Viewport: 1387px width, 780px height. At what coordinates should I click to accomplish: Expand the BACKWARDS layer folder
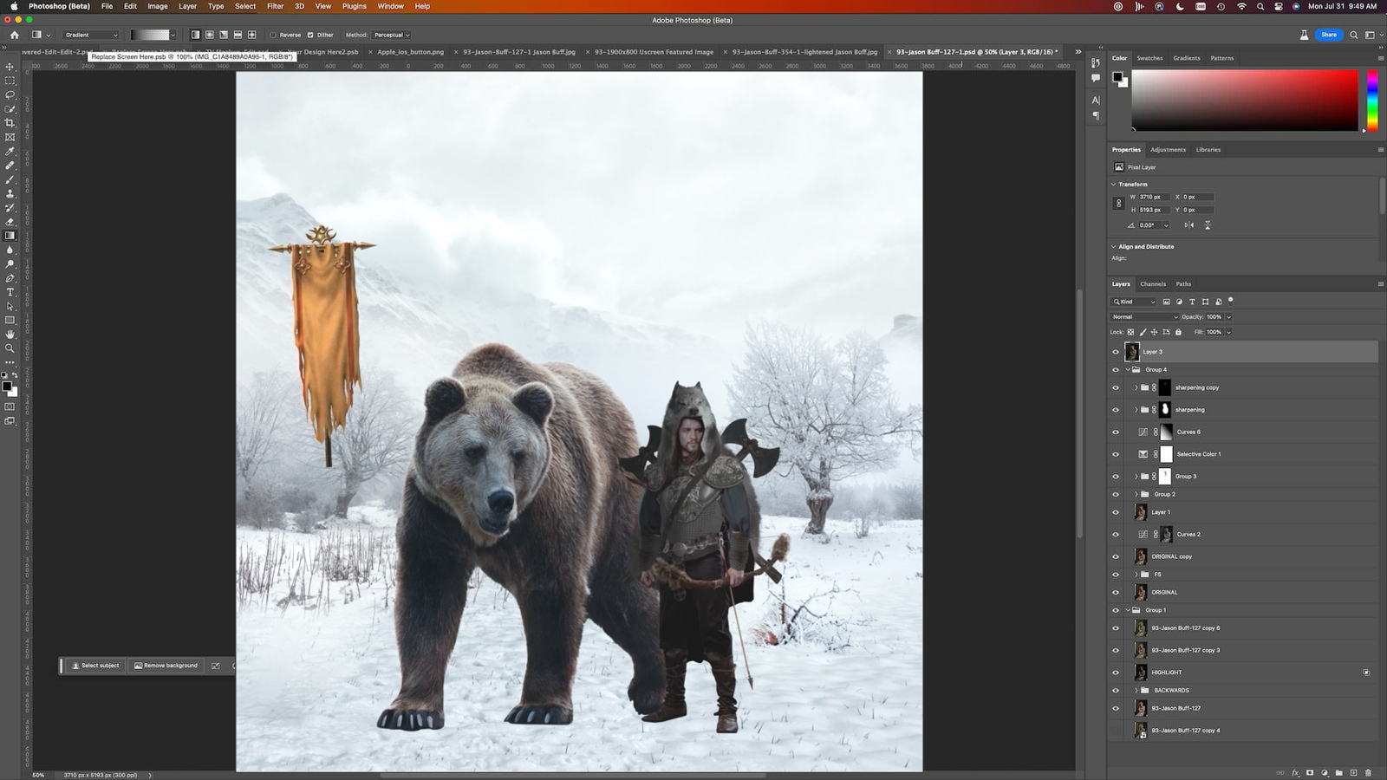[x=1136, y=691]
